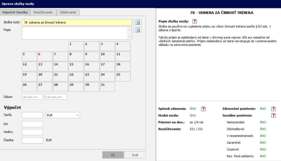Viewport: 281px width, 161px height.
Task: Click the start date field under Dátum
Action: [32, 97]
